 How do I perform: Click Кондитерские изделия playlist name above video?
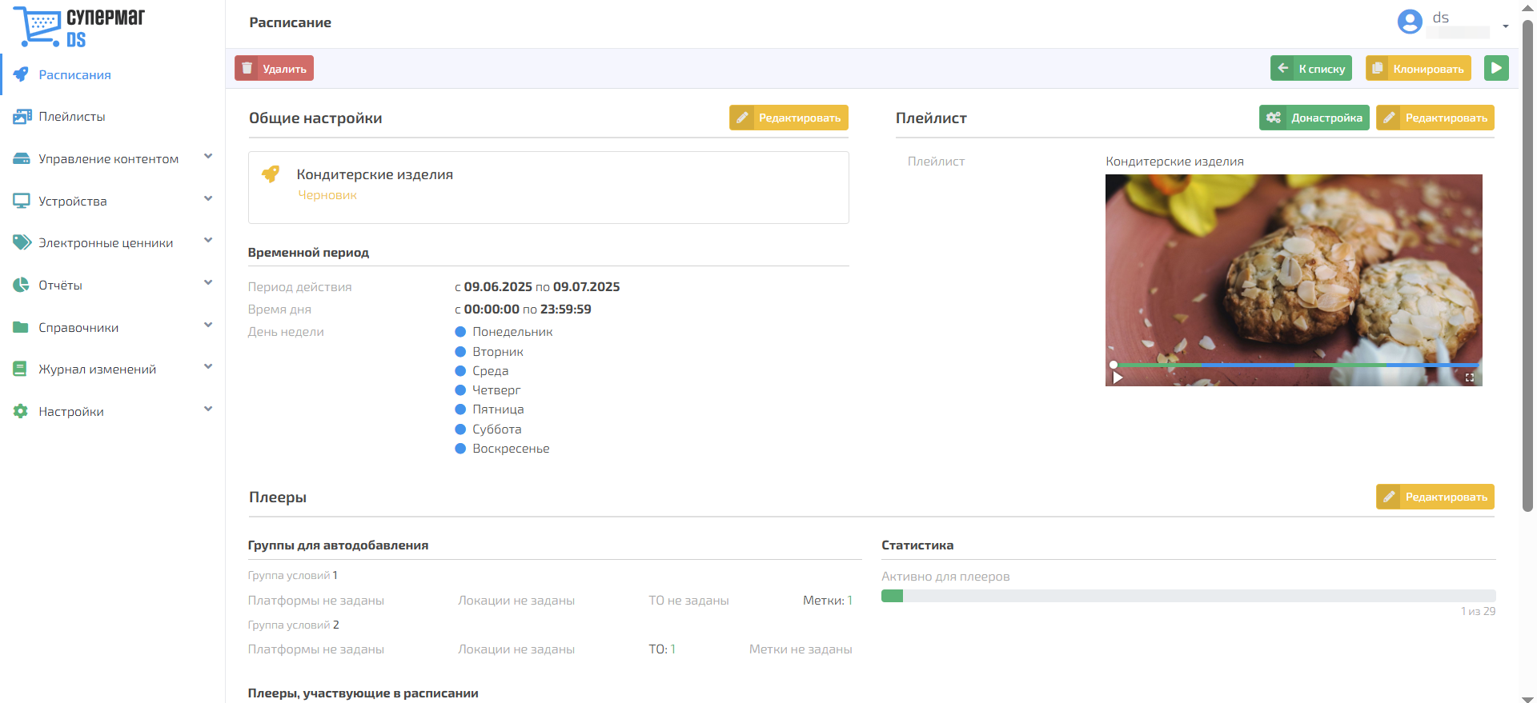tap(1174, 162)
